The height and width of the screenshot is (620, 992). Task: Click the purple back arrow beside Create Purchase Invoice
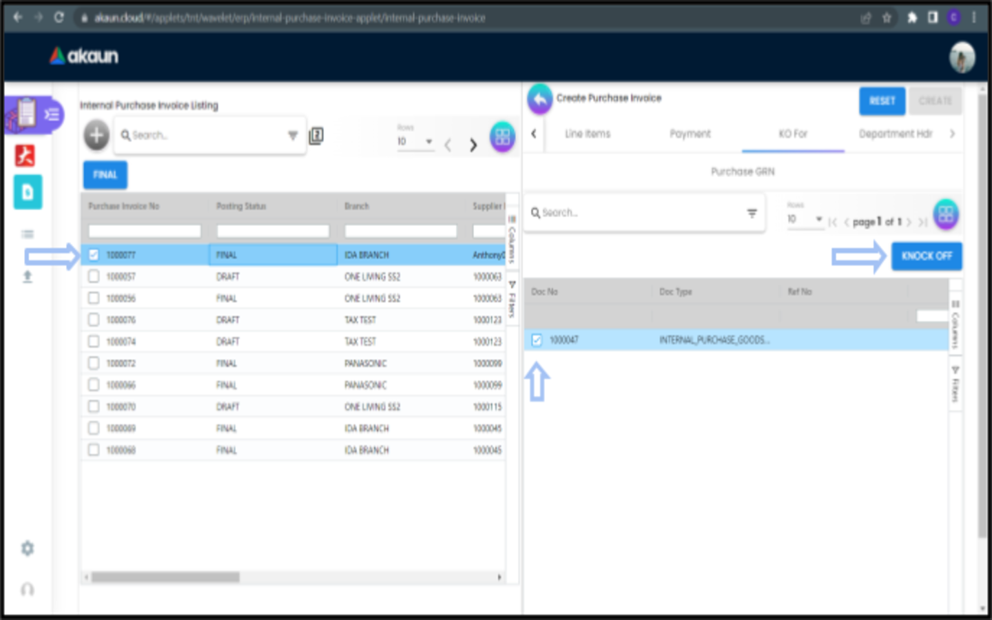point(540,99)
